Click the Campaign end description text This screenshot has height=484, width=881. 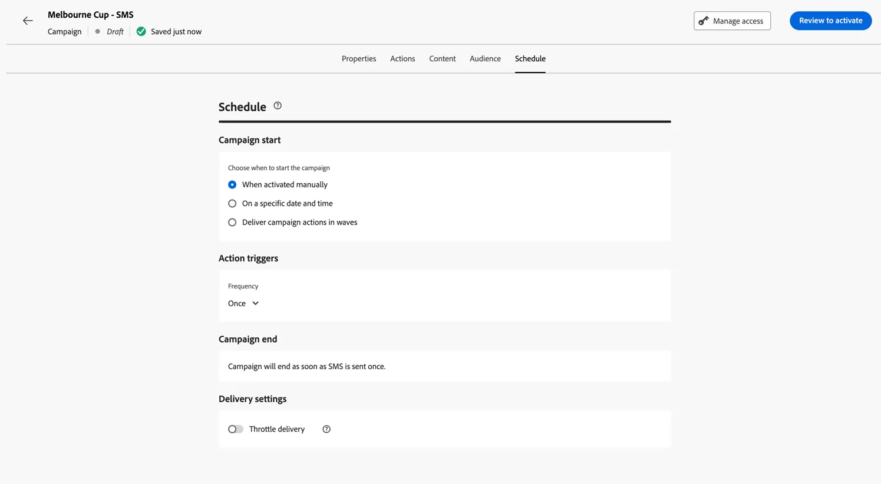pos(306,366)
